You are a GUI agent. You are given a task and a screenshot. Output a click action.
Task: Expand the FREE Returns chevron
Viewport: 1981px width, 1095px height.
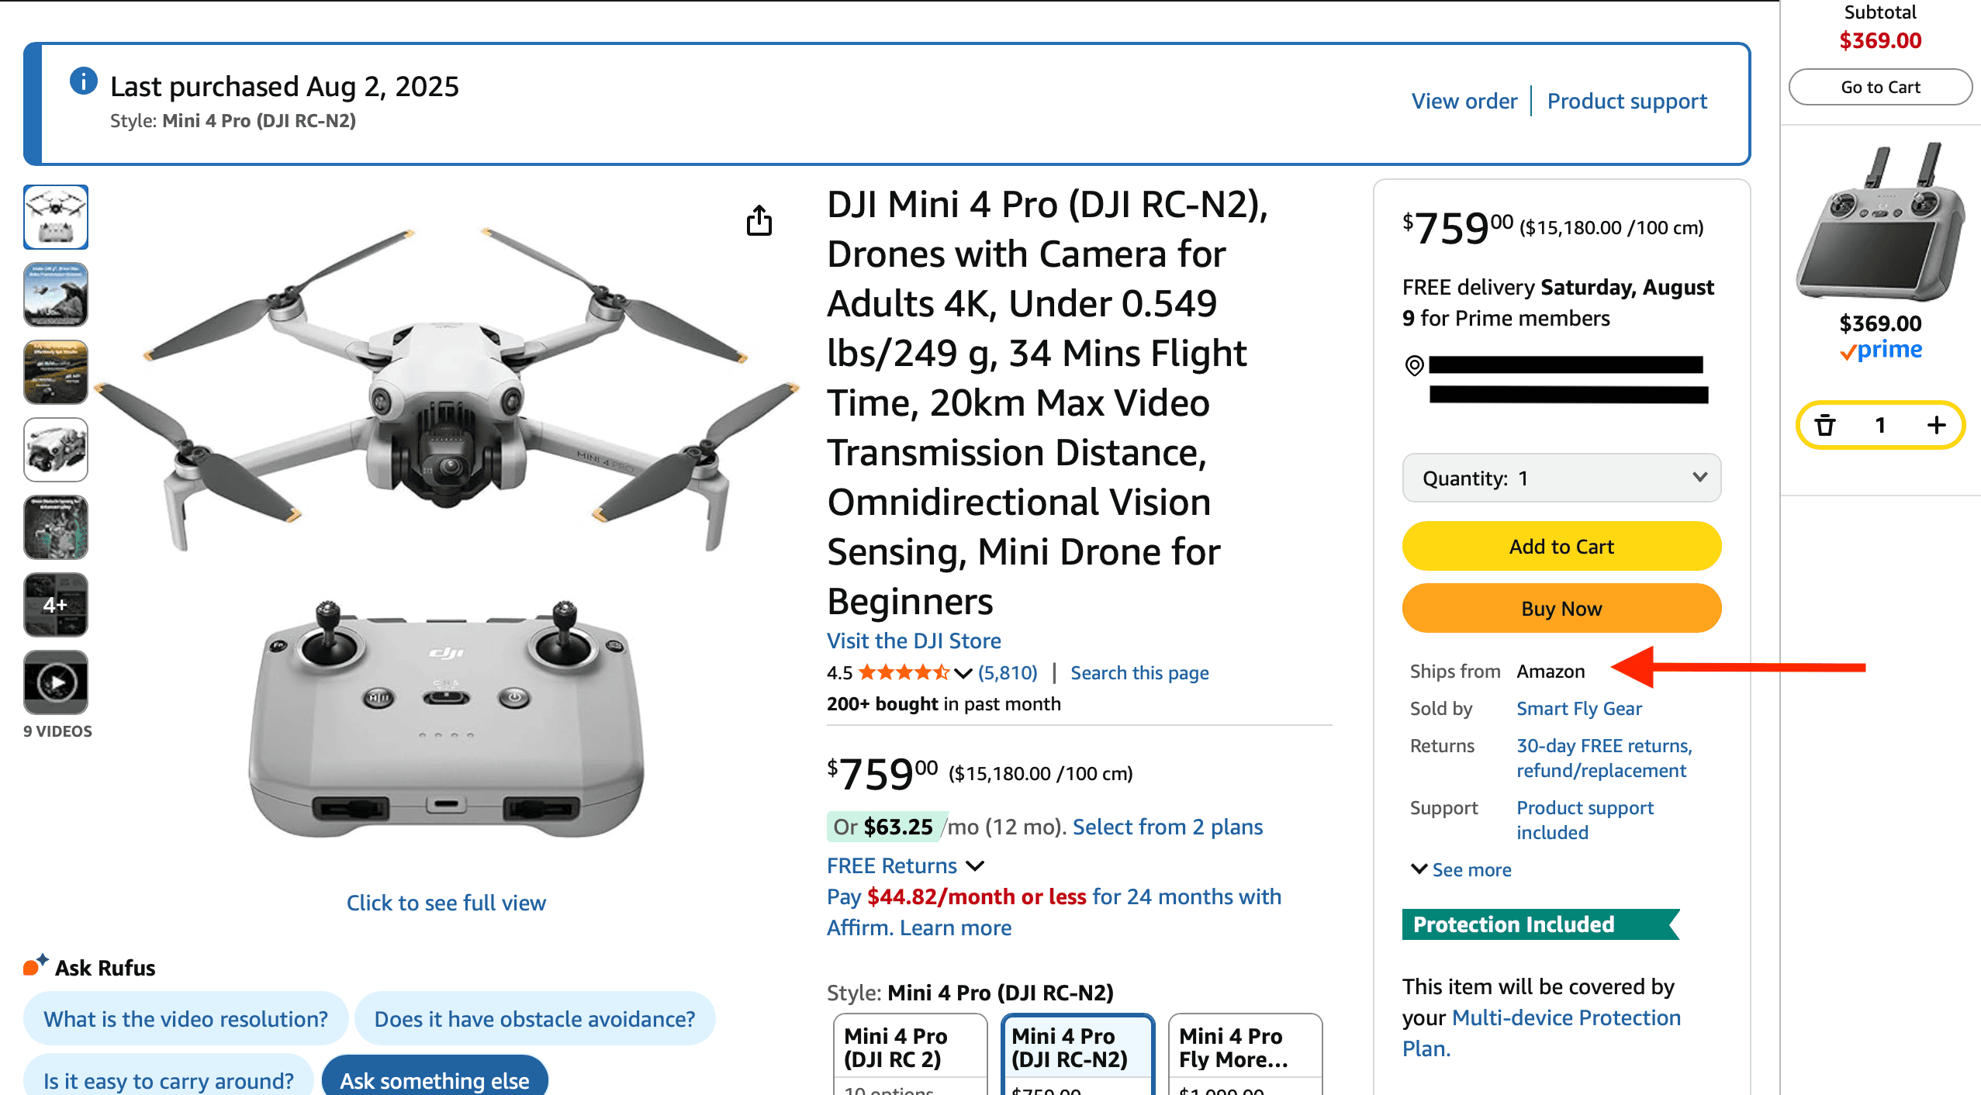coord(975,865)
